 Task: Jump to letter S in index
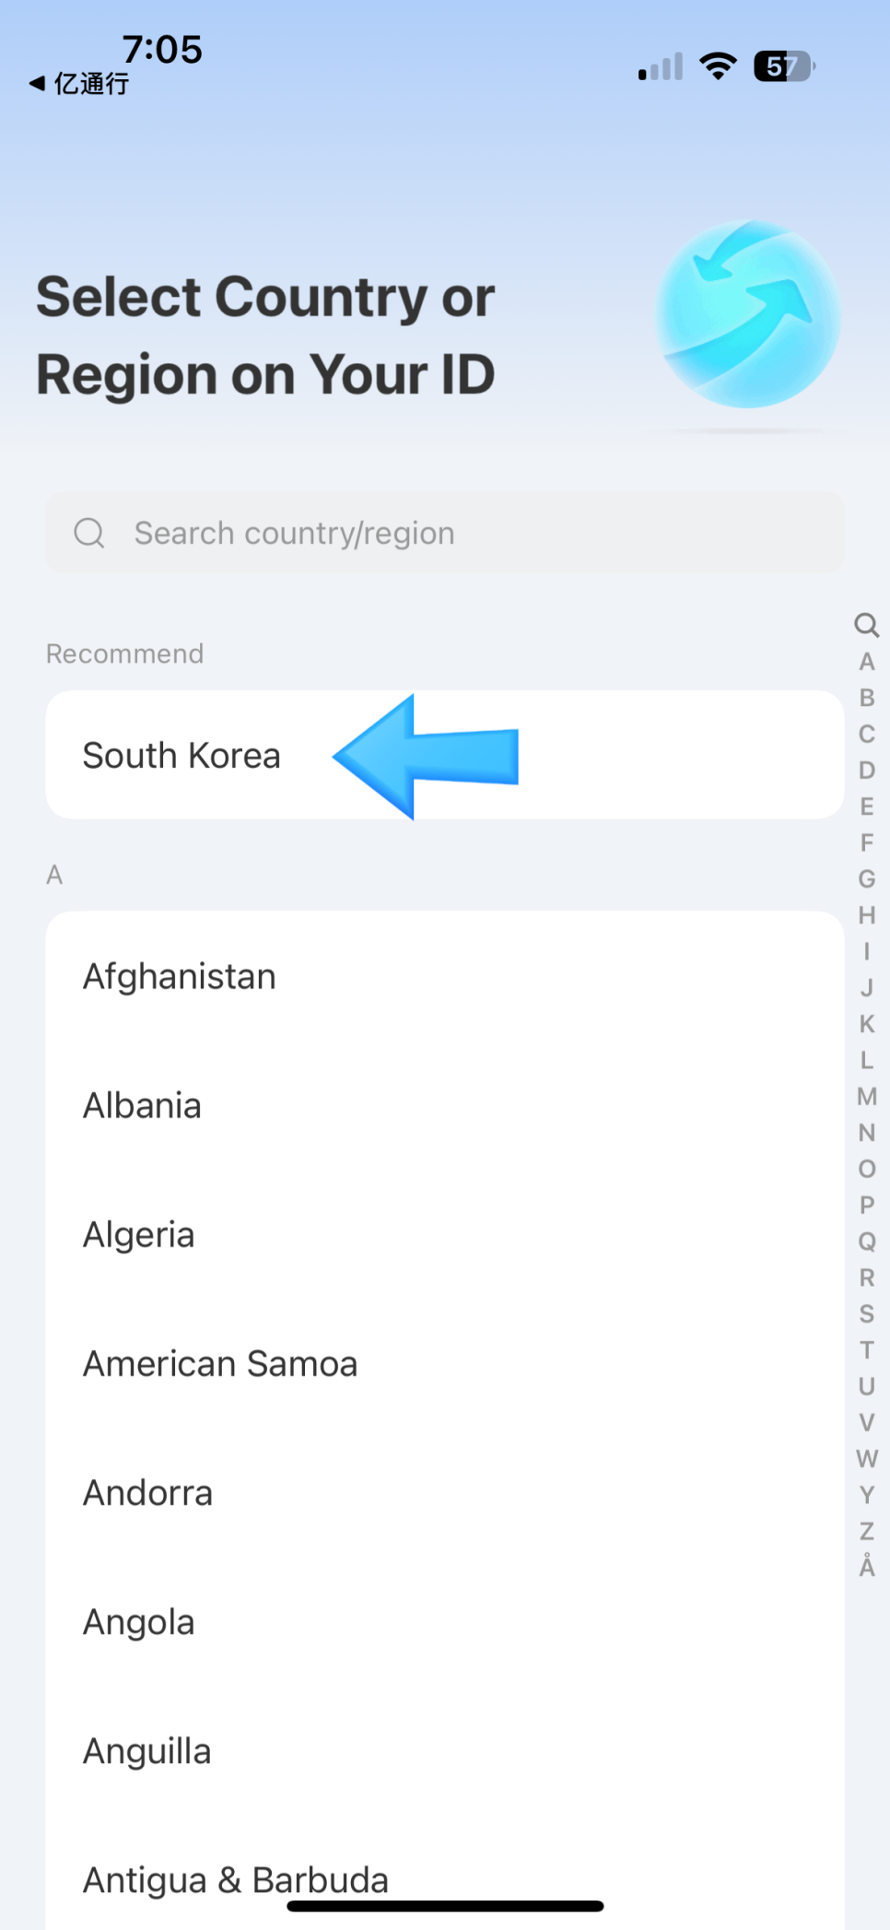pos(866,1313)
